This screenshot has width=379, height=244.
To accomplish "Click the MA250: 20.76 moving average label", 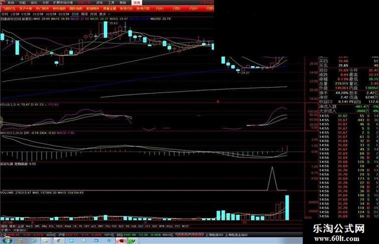I will click(160, 18).
